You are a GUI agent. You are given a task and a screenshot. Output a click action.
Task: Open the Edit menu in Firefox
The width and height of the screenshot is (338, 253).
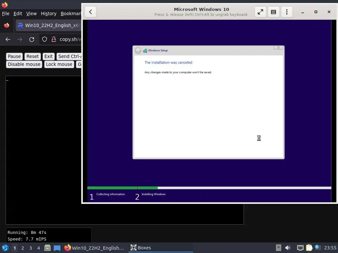18,14
